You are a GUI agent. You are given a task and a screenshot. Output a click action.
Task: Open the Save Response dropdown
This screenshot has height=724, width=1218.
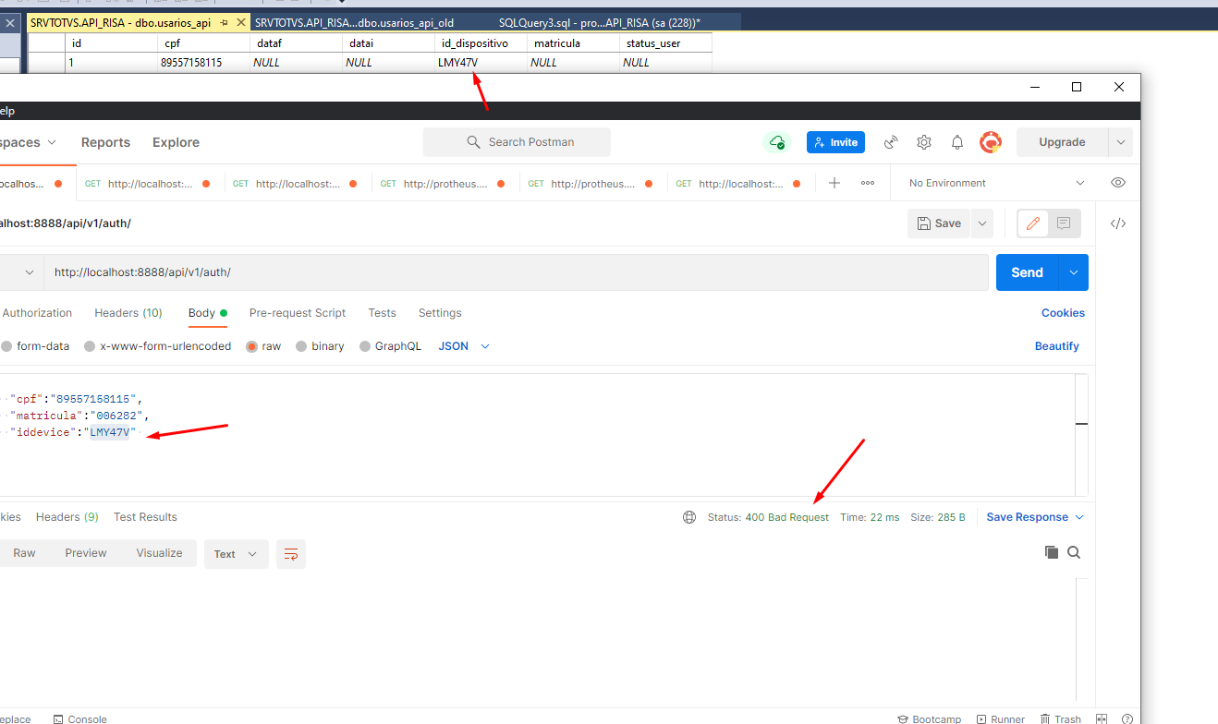click(x=1035, y=517)
